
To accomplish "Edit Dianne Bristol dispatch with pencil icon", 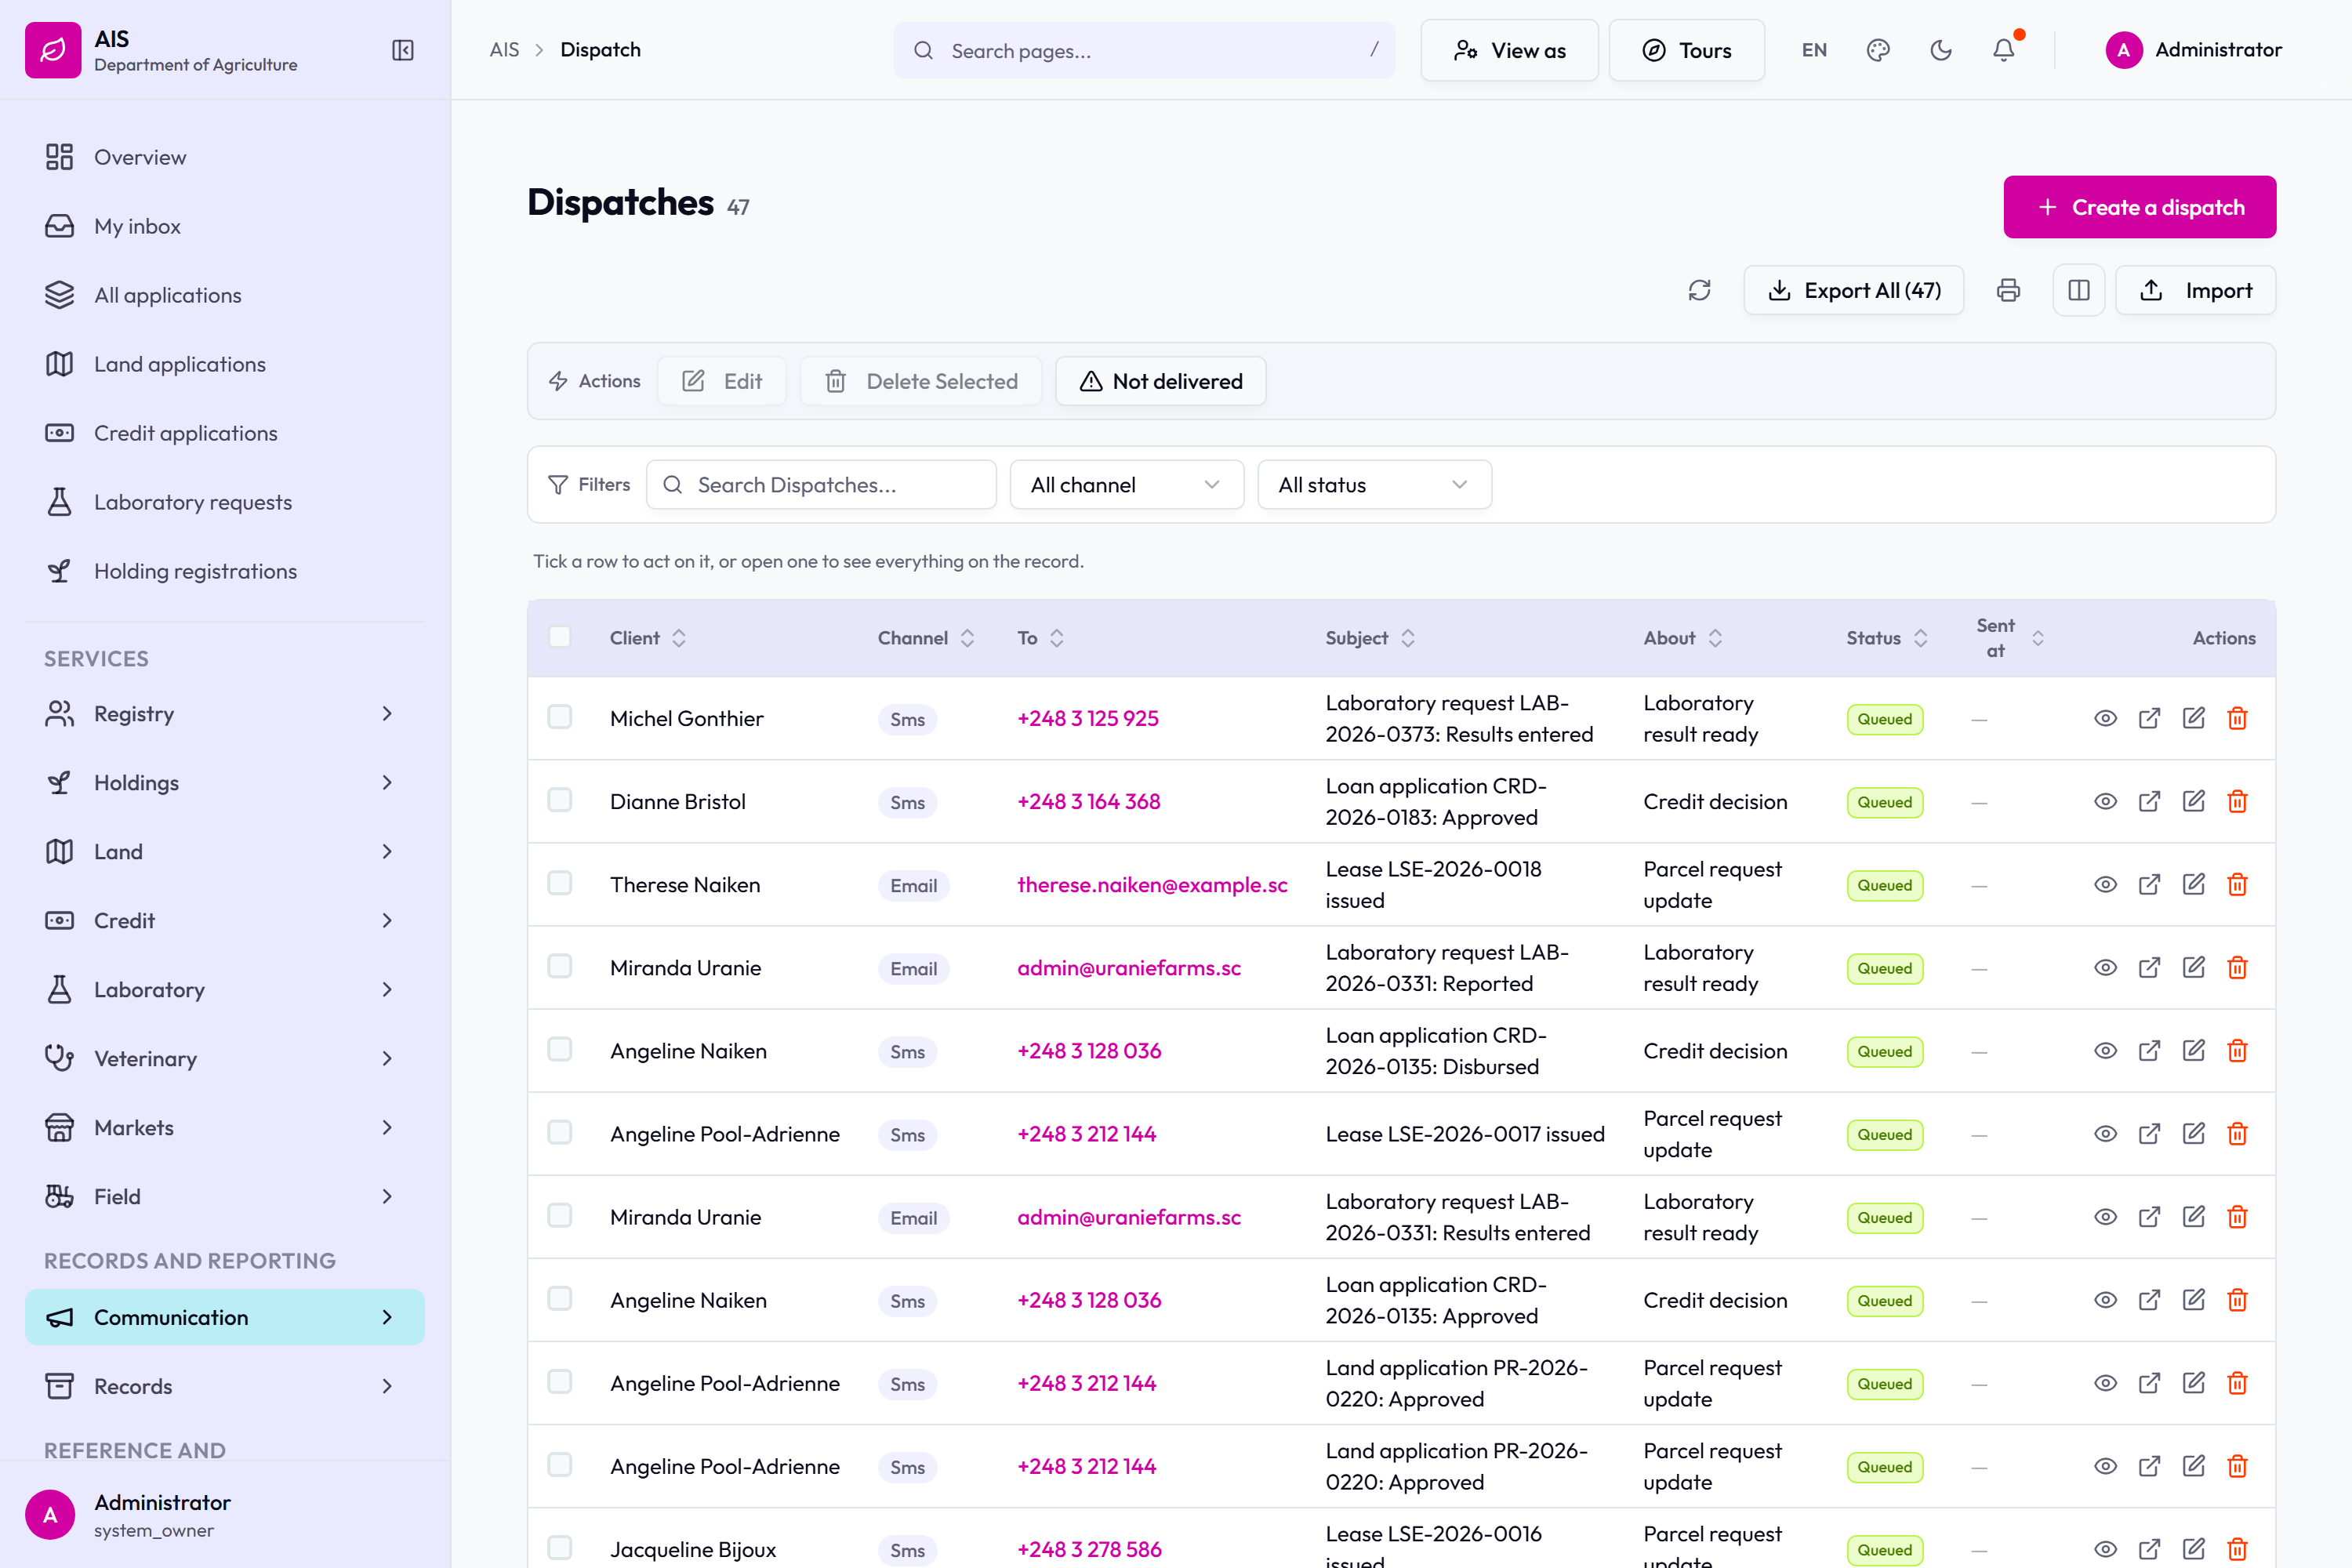I will point(2194,801).
